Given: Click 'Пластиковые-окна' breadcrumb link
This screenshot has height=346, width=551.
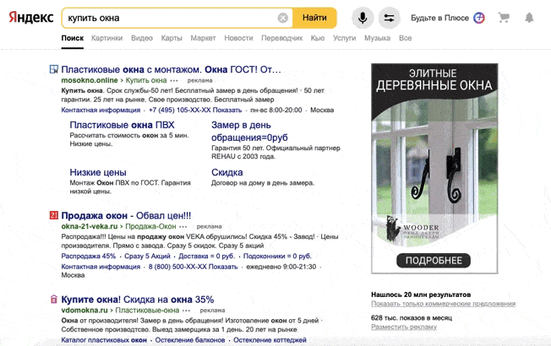Looking at the screenshot, I should click(147, 311).
